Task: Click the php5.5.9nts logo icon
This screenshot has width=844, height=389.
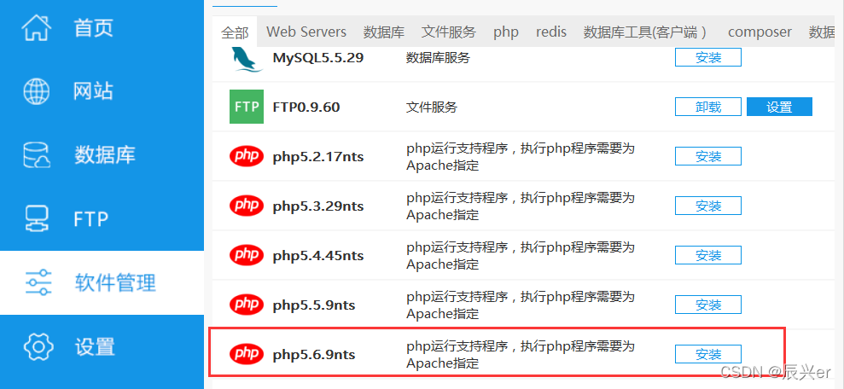Action: point(247,305)
